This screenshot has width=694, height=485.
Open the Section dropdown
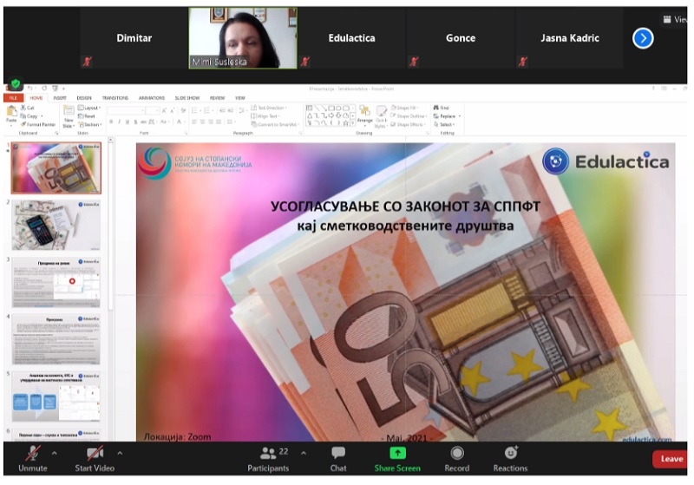90,124
